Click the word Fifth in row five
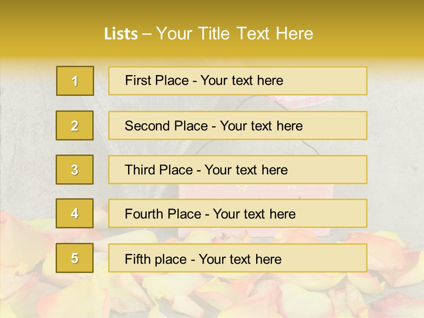424x318 pixels. point(138,259)
